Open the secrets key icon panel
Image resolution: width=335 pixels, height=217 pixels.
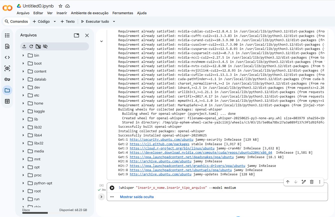tap(7, 79)
